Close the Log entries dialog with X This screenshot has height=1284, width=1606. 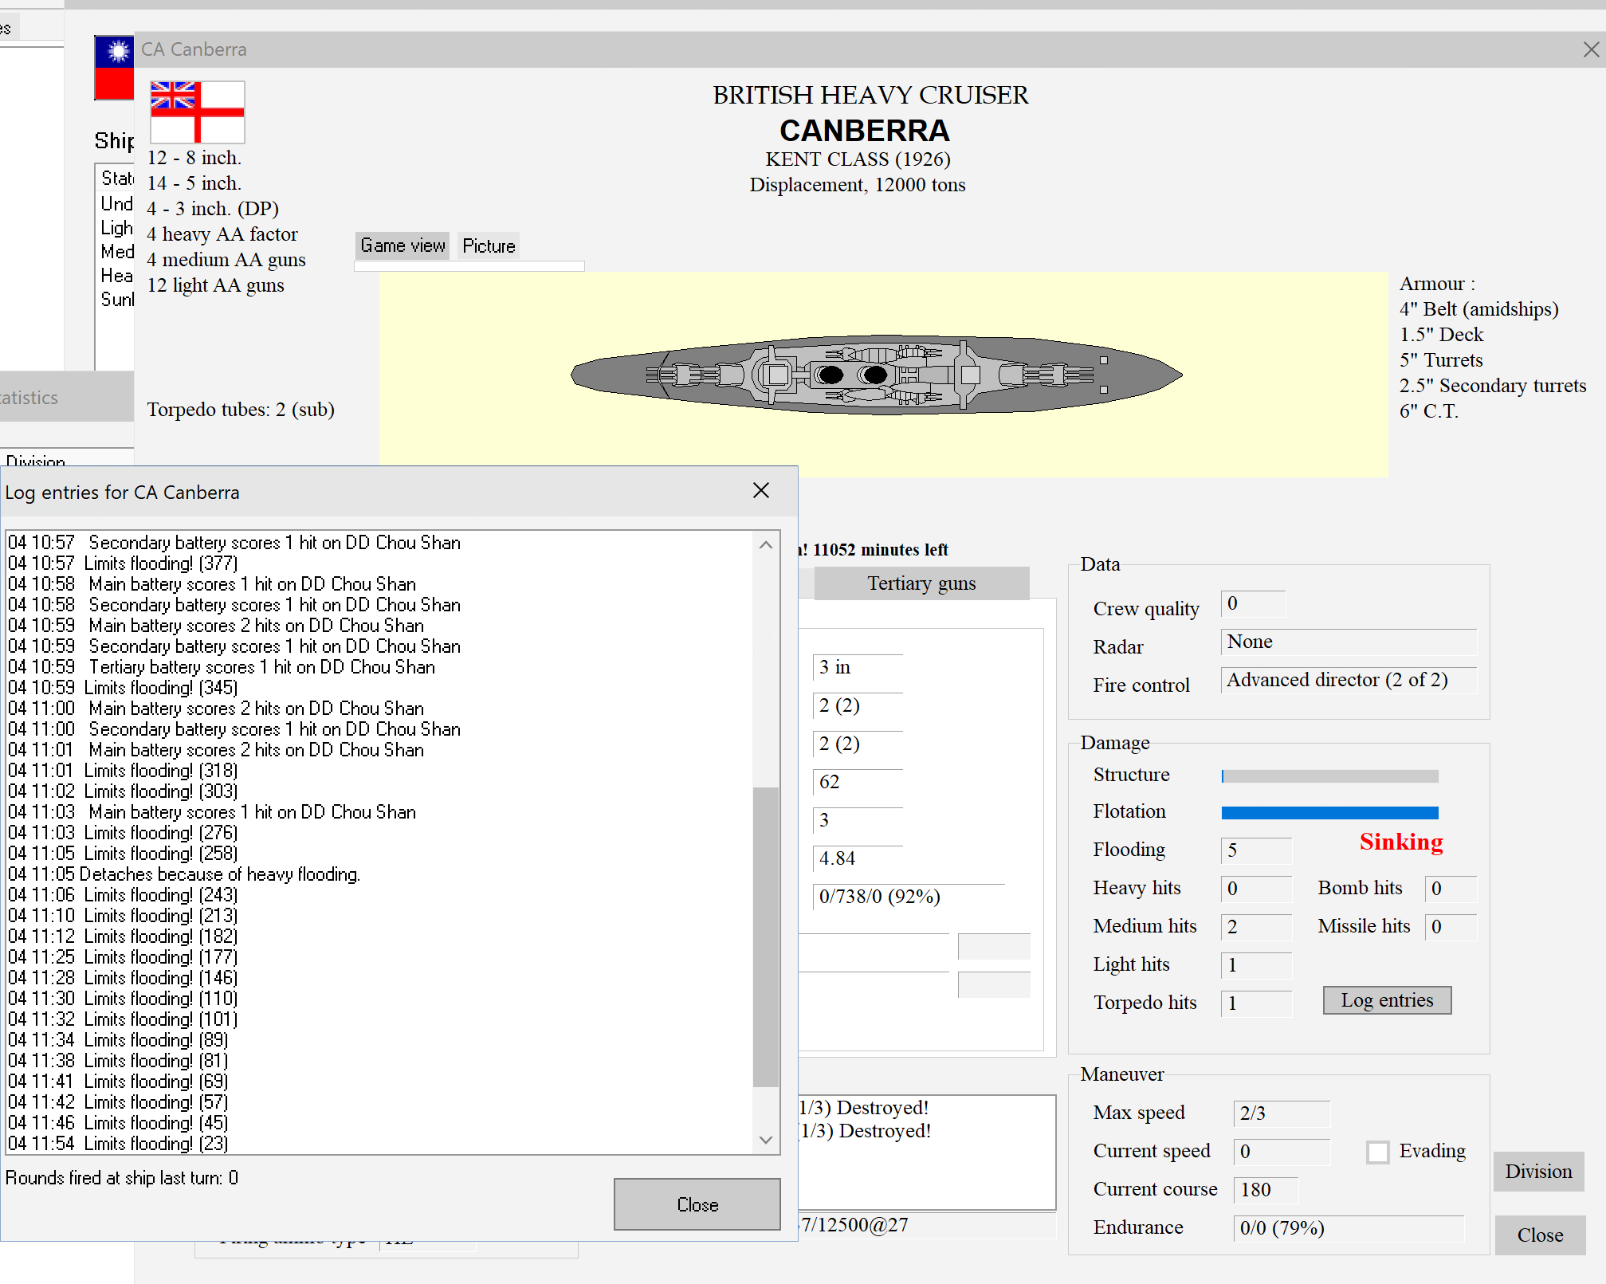coord(761,491)
